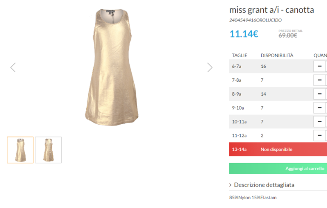Decrease quantity for size 6-7a
The height and width of the screenshot is (208, 327).
pos(319,66)
